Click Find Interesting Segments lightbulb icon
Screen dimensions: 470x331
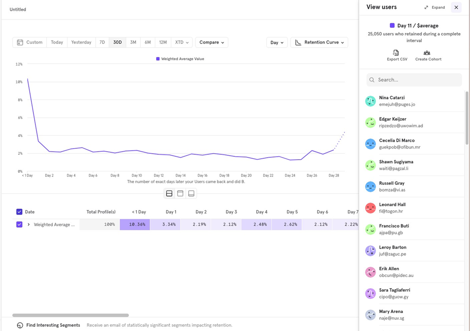(20, 325)
